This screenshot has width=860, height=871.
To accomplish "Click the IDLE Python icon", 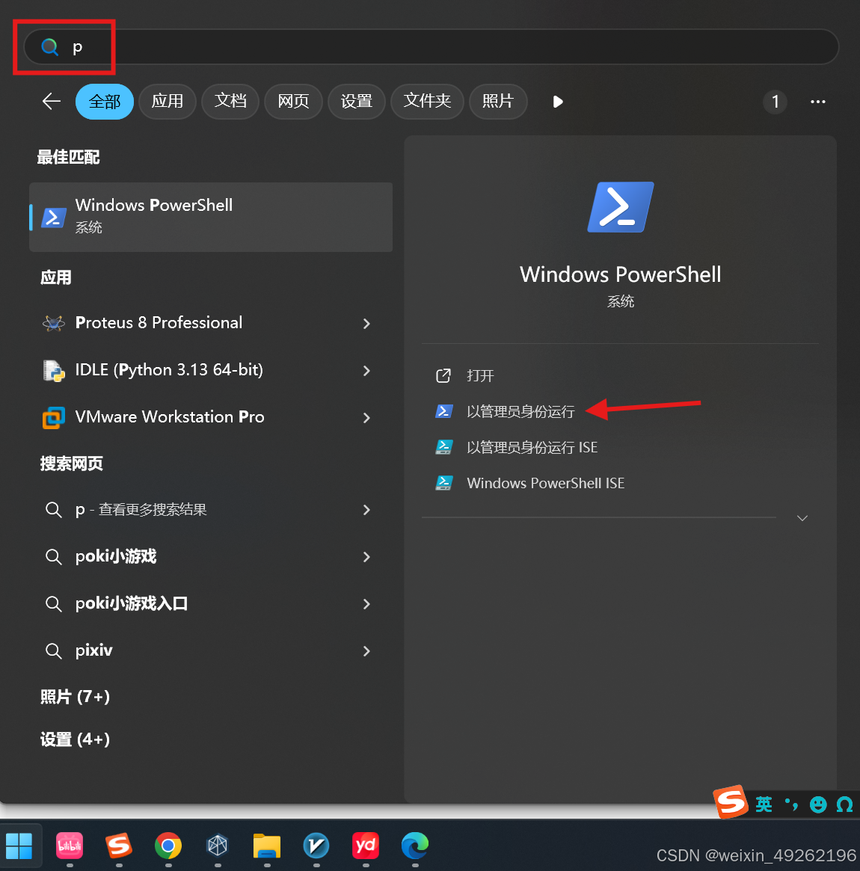I will pyautogui.click(x=54, y=371).
